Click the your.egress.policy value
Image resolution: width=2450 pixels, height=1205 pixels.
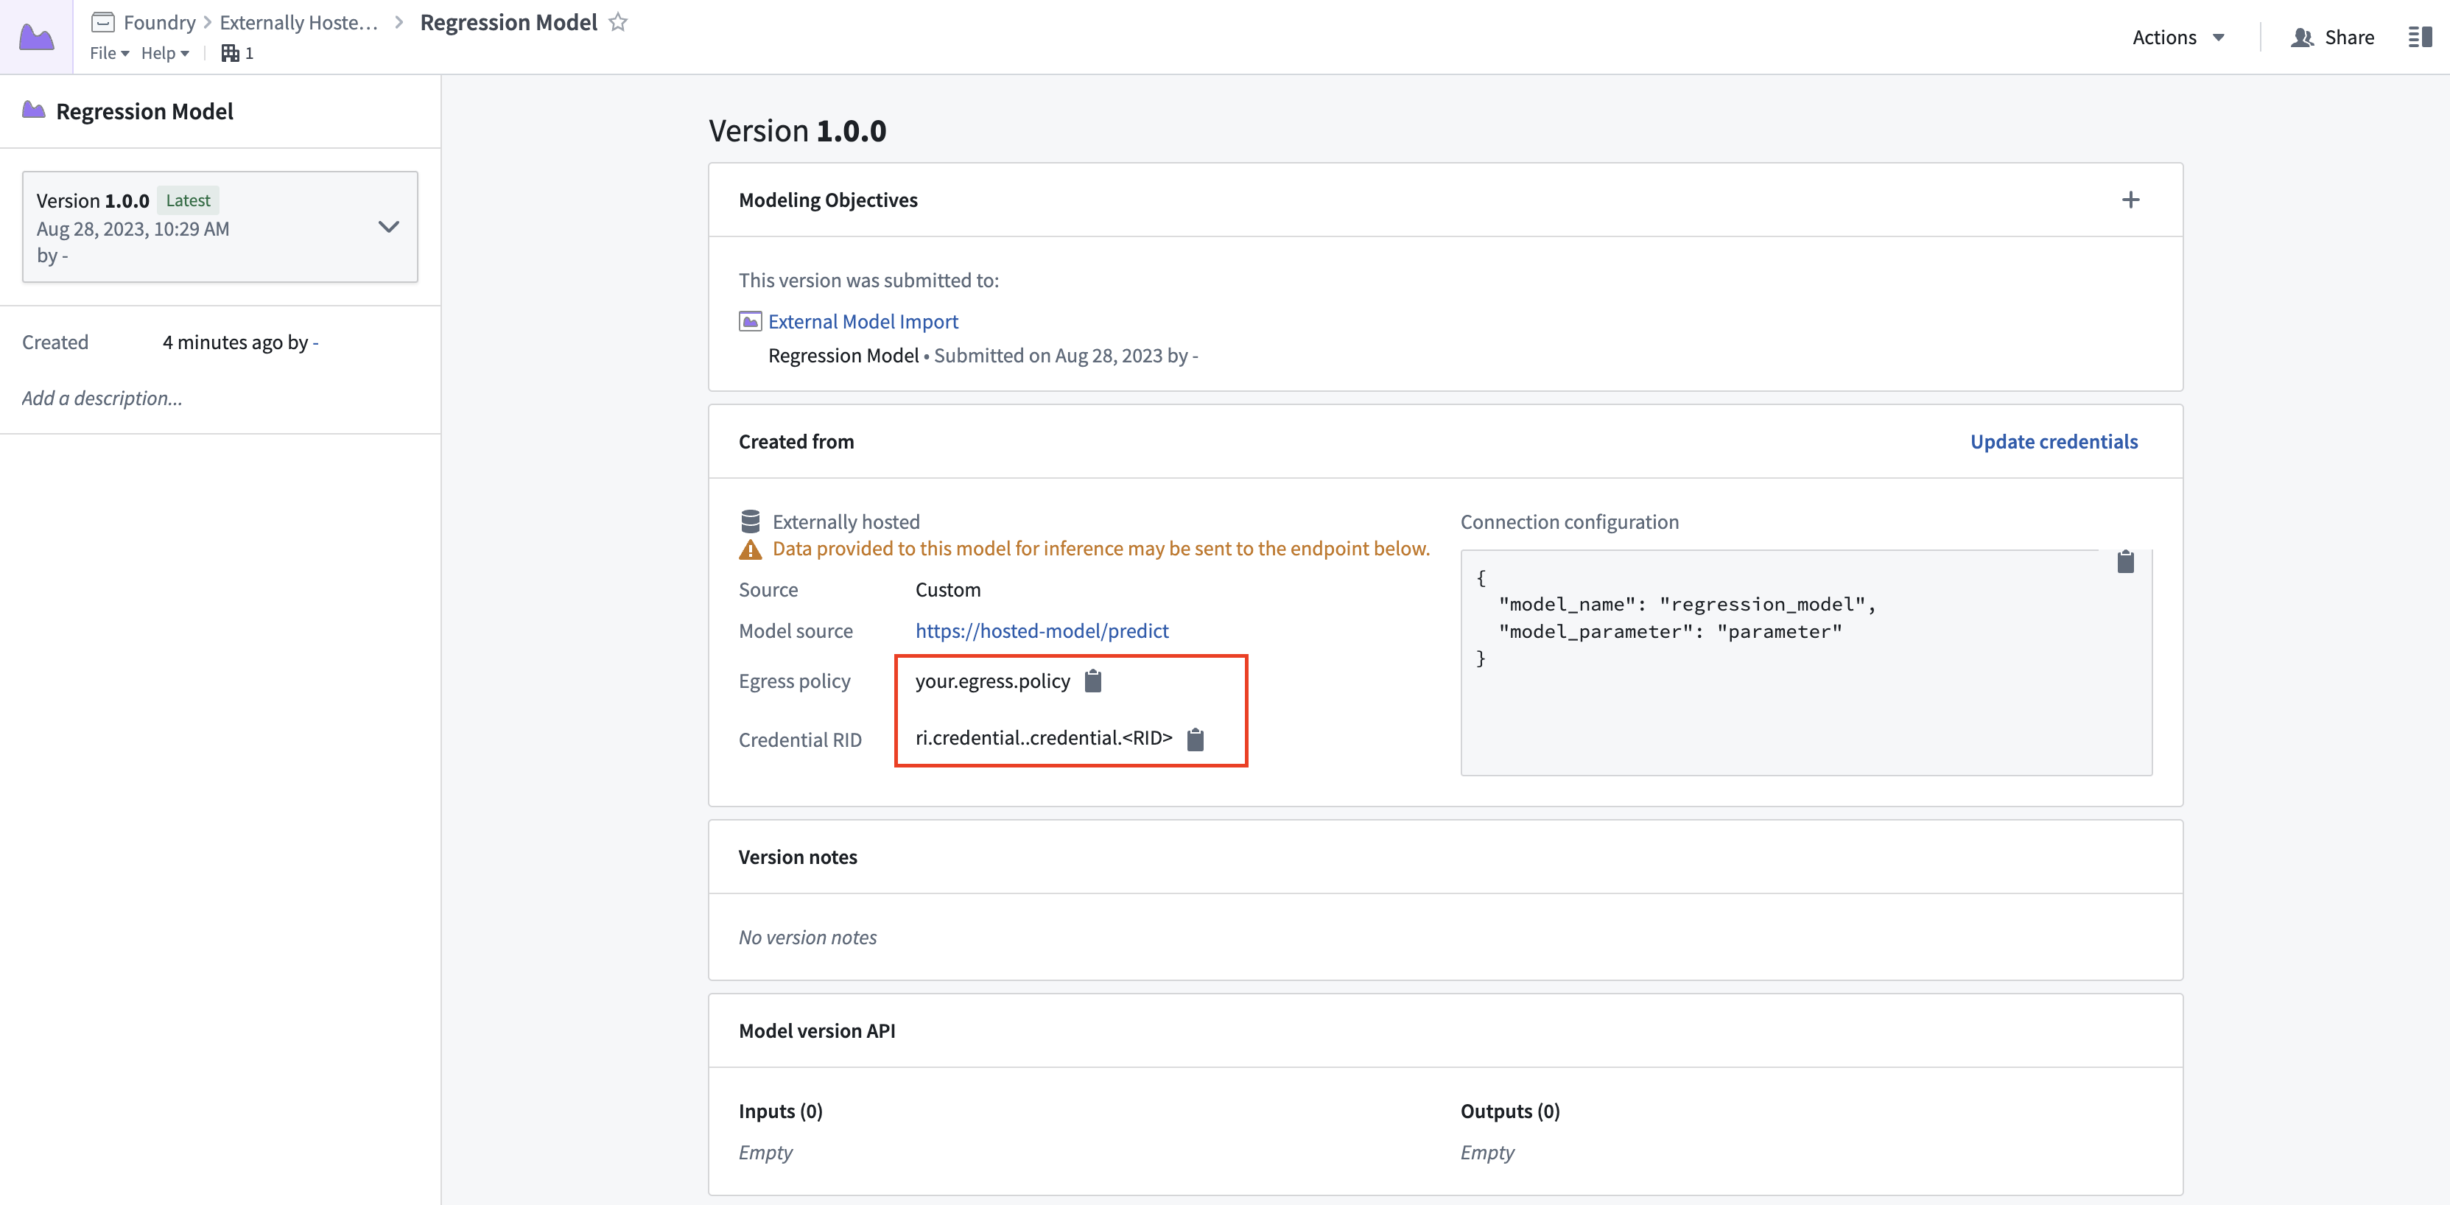click(992, 681)
